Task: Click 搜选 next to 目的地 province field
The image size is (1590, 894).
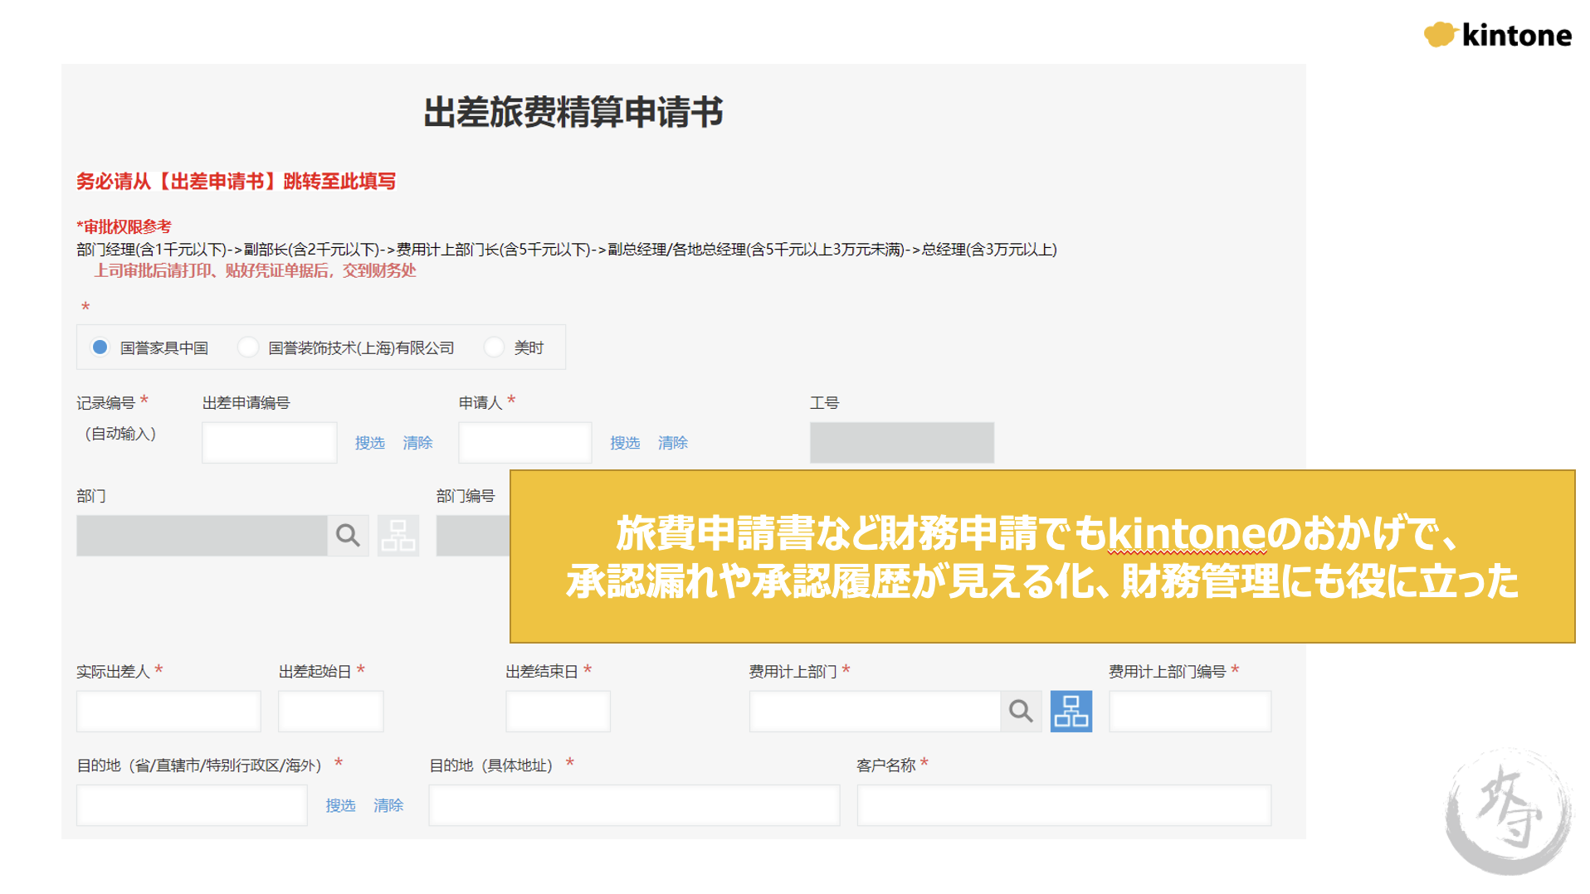Action: [x=340, y=805]
